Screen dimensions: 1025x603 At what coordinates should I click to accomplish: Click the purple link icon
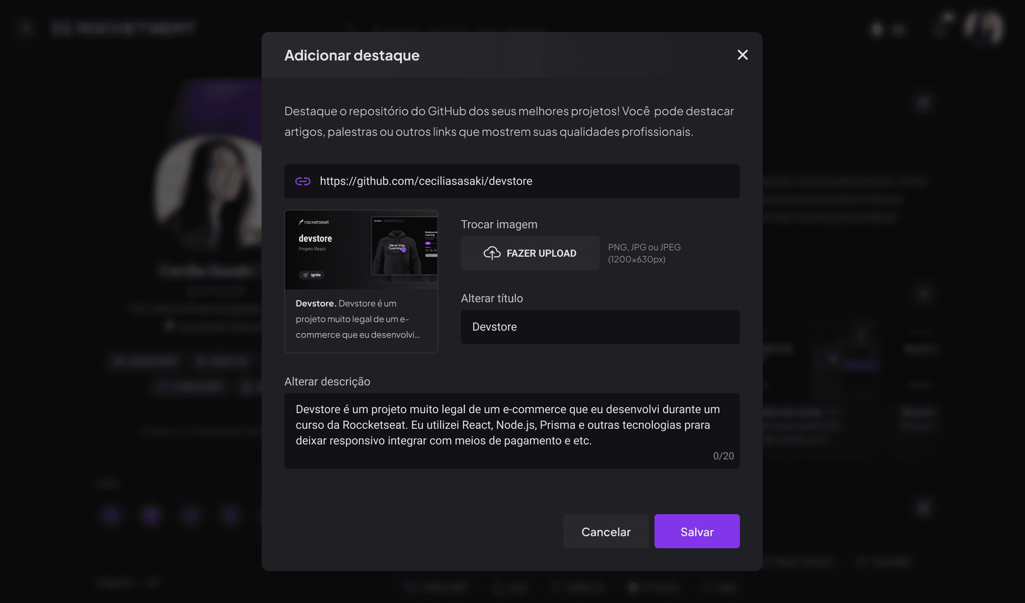pos(303,181)
